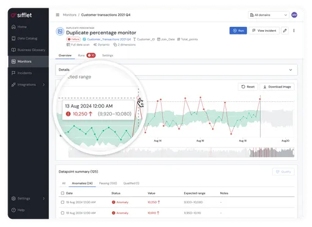The image size is (312, 227).
Task: Click the View incident button
Action: [264, 31]
